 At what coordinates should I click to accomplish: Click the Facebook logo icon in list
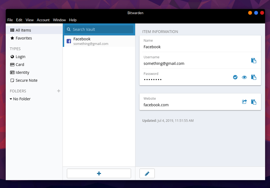coord(69,41)
